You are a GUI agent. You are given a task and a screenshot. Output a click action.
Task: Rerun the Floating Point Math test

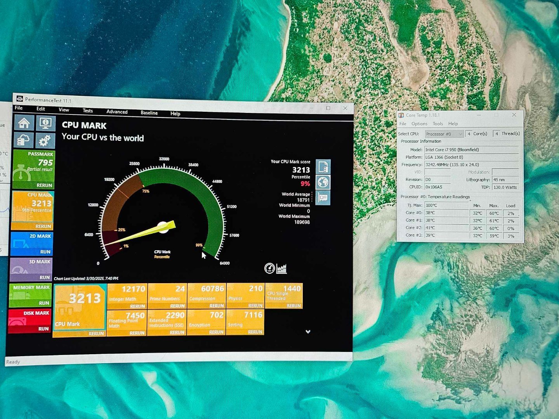pyautogui.click(x=137, y=333)
